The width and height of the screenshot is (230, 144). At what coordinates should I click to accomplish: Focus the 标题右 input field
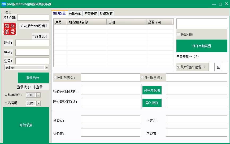tap(111, 132)
